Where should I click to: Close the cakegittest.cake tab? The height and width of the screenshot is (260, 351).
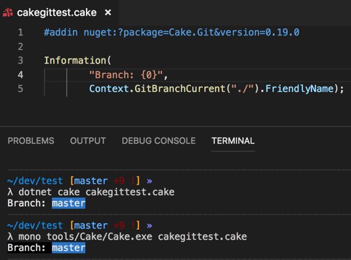[x=108, y=12]
